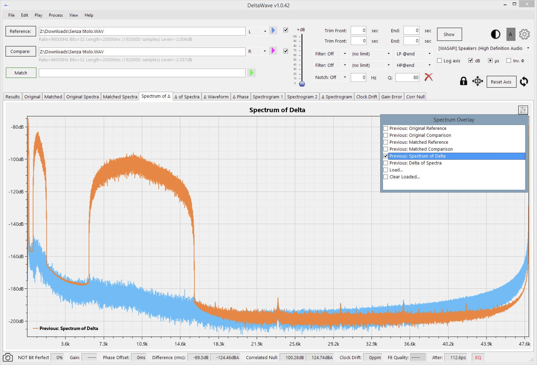Click the notch Q value field
This screenshot has height=365, width=537.
click(408, 77)
